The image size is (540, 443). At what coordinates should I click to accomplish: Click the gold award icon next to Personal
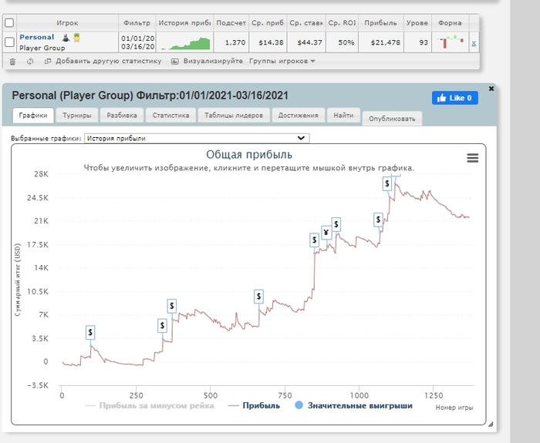click(x=77, y=38)
